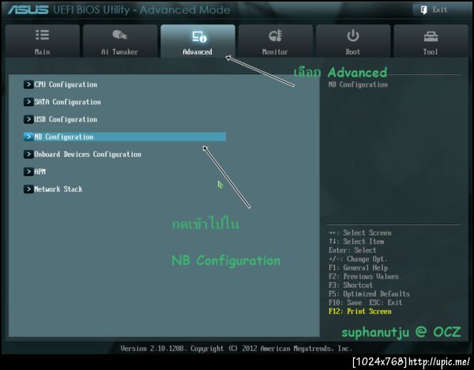The image size is (474, 370).
Task: Open the APM submenu
Action: [x=40, y=172]
